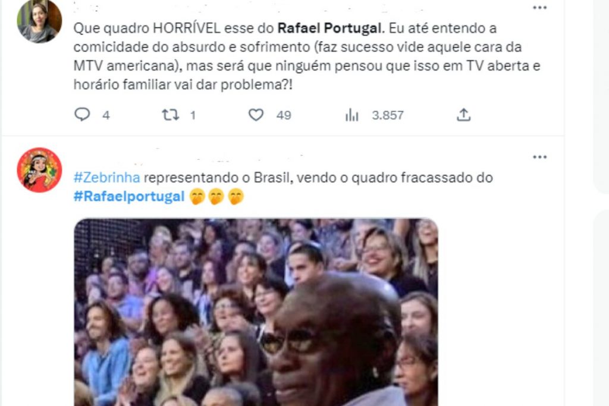Open the first tweet's text body
This screenshot has width=609, height=406.
pyautogui.click(x=307, y=56)
